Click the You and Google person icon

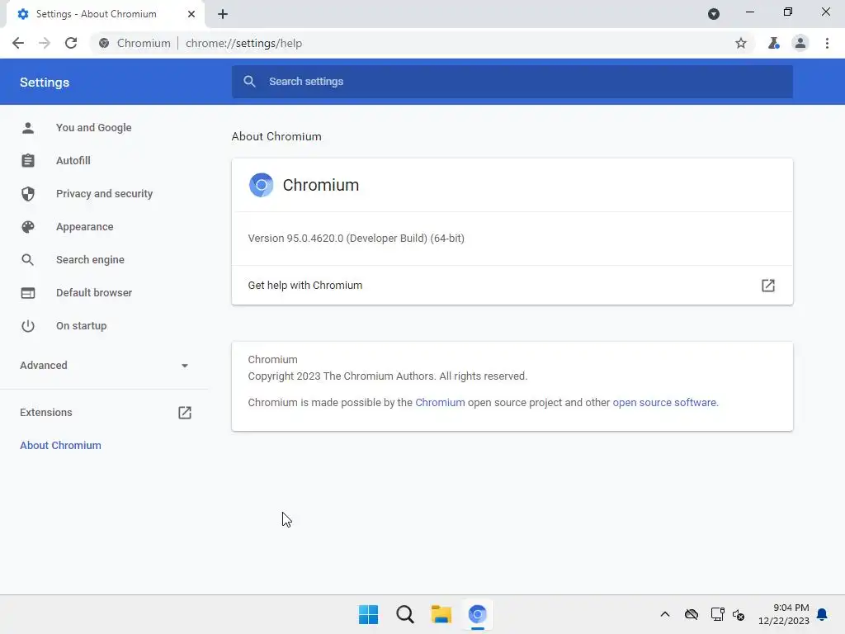pos(28,128)
